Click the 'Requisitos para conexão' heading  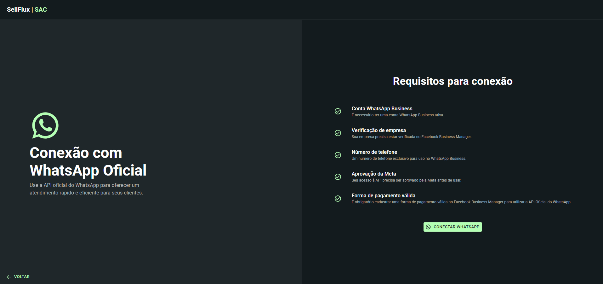[x=452, y=81]
